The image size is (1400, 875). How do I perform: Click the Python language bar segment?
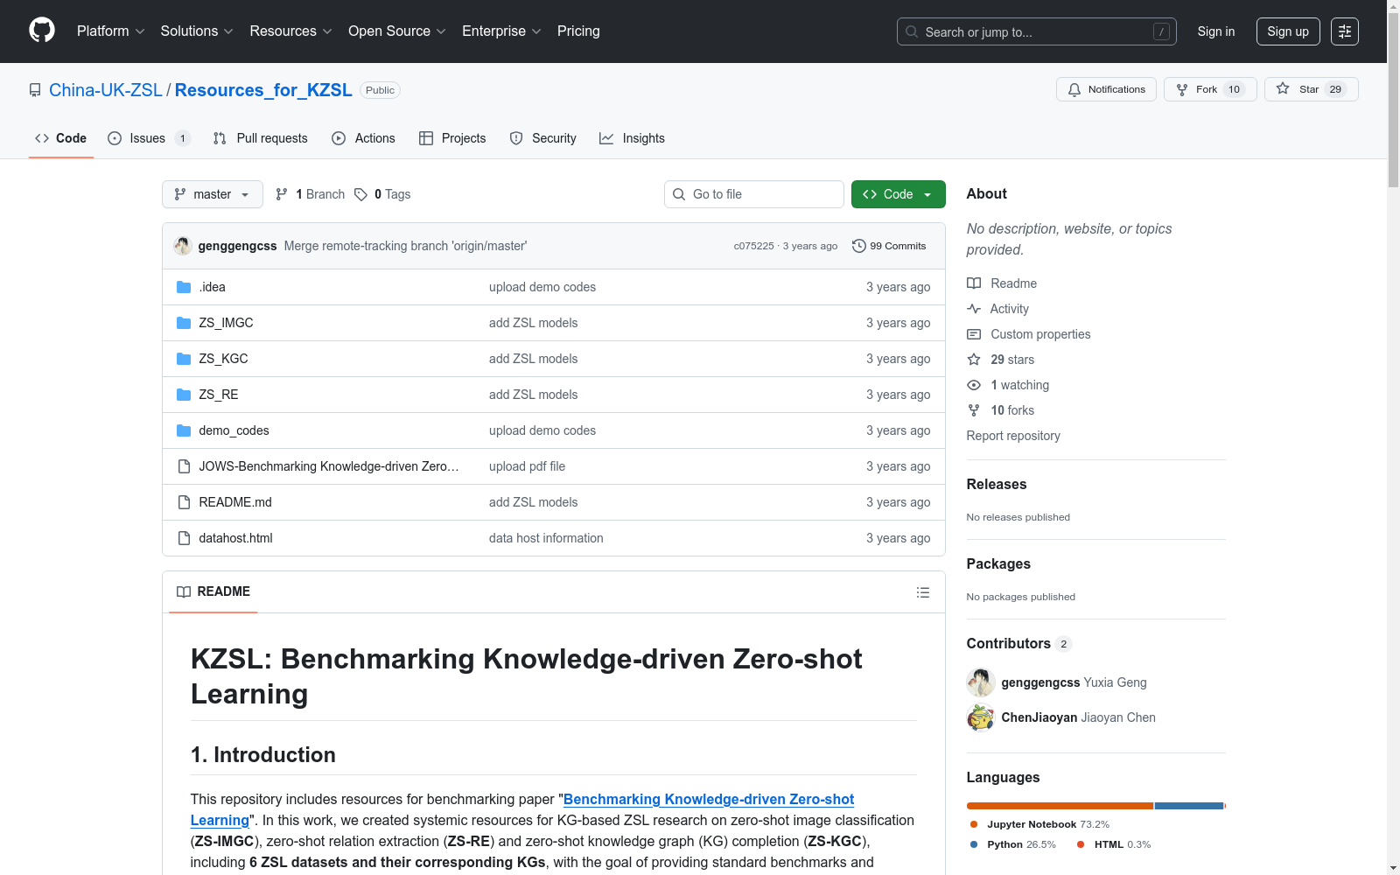1189,806
